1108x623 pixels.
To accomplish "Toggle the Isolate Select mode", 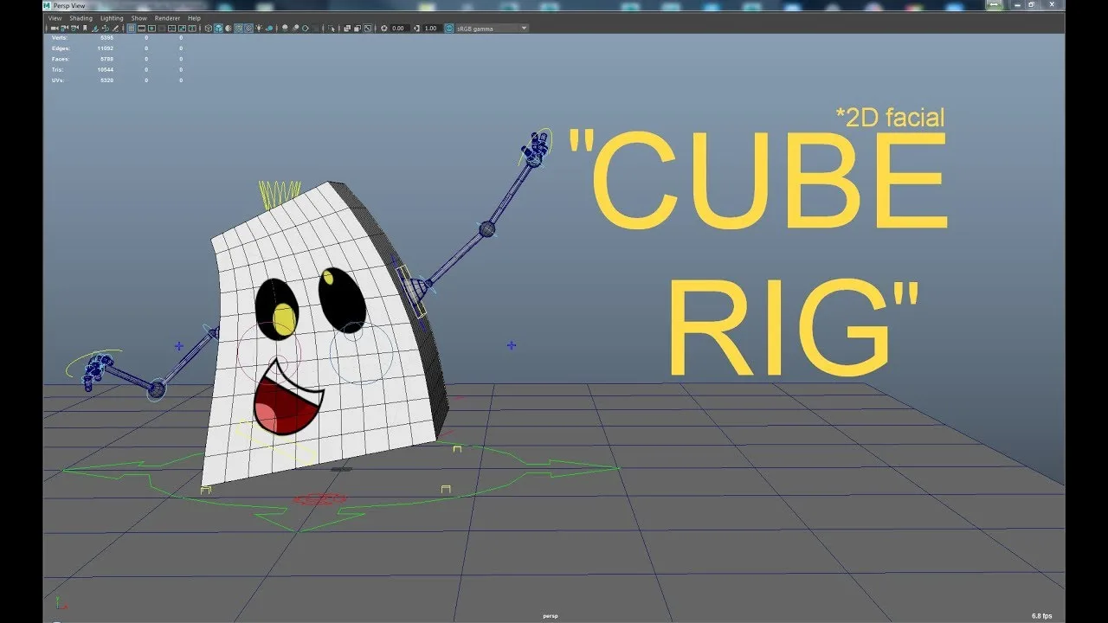I will [332, 28].
